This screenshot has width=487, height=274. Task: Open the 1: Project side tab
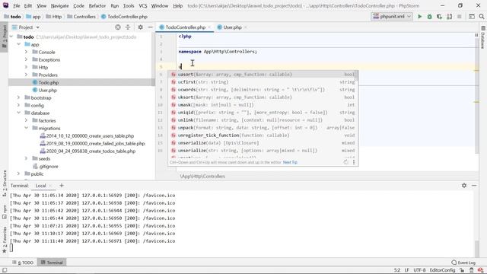click(4, 36)
